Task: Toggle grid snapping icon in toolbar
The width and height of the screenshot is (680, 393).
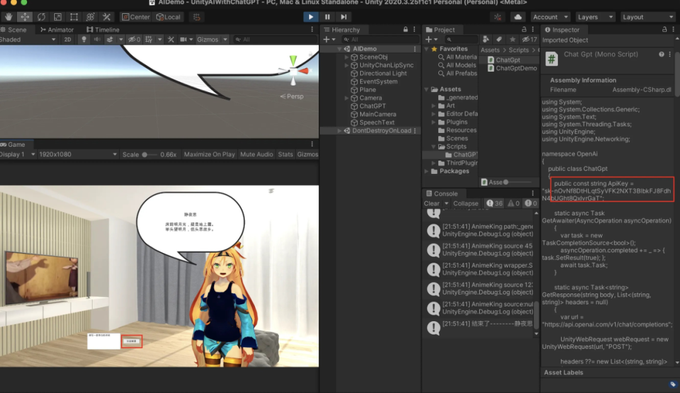Action: (x=196, y=17)
